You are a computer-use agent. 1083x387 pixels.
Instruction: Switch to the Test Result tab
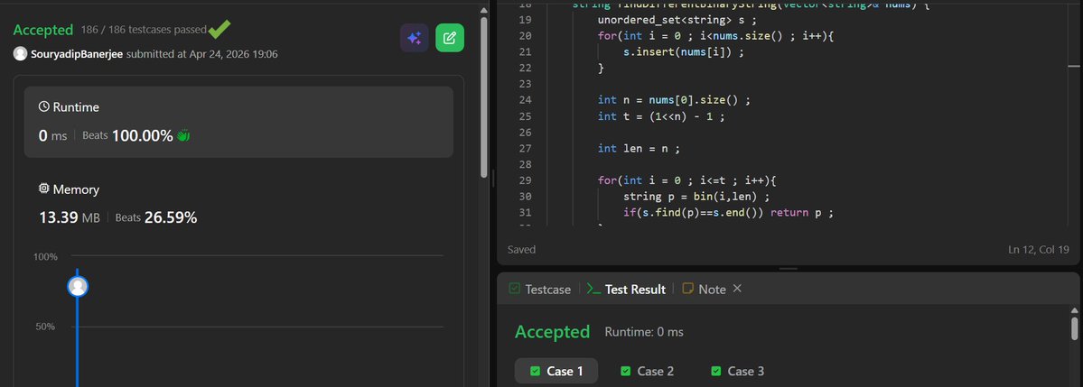[626, 289]
